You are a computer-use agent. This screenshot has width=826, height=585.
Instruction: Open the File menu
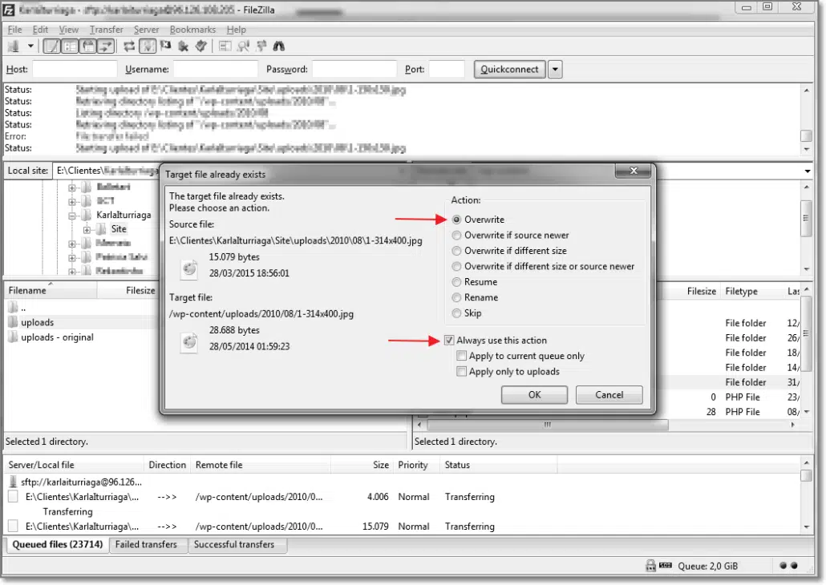tap(14, 30)
